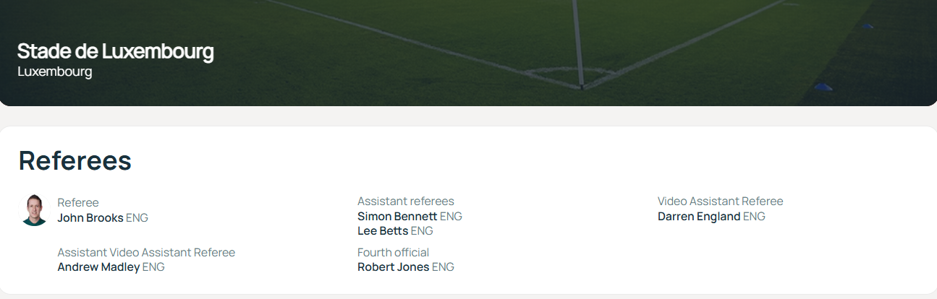Select Darren England VAR name
The width and height of the screenshot is (937, 299).
pos(699,216)
